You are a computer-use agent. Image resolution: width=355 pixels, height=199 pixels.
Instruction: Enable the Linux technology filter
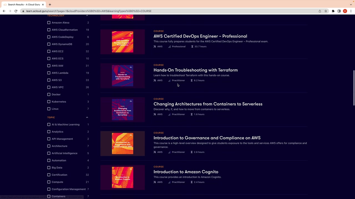(x=49, y=109)
